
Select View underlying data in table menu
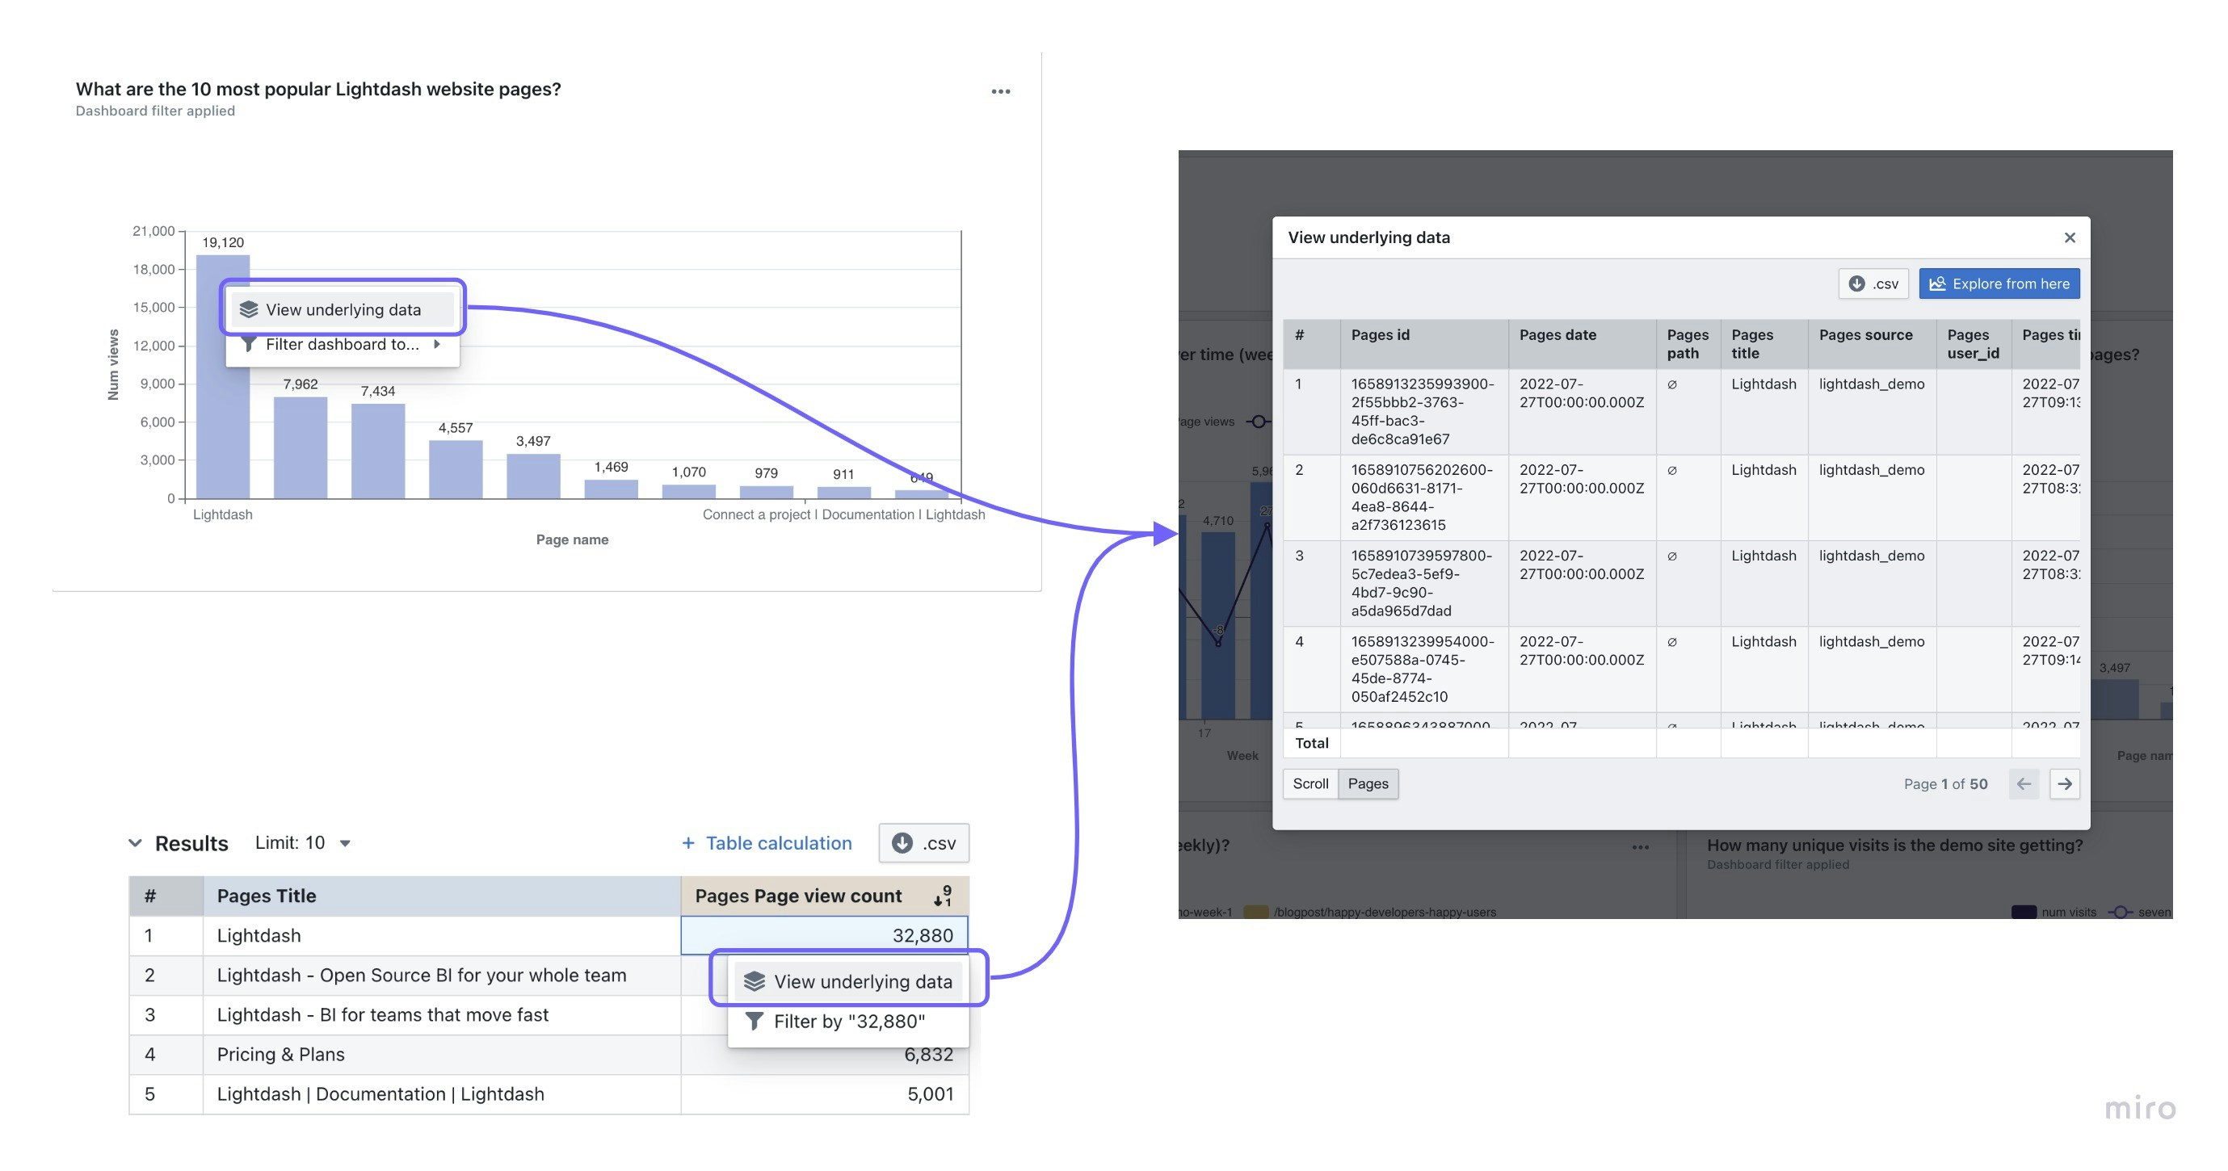tap(848, 981)
